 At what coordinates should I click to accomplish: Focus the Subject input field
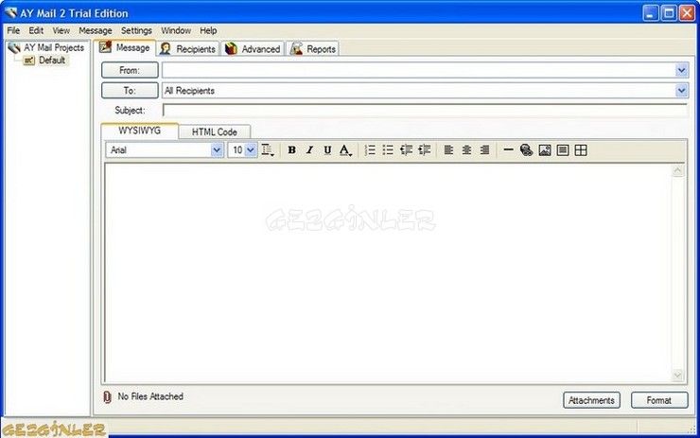[x=425, y=111]
